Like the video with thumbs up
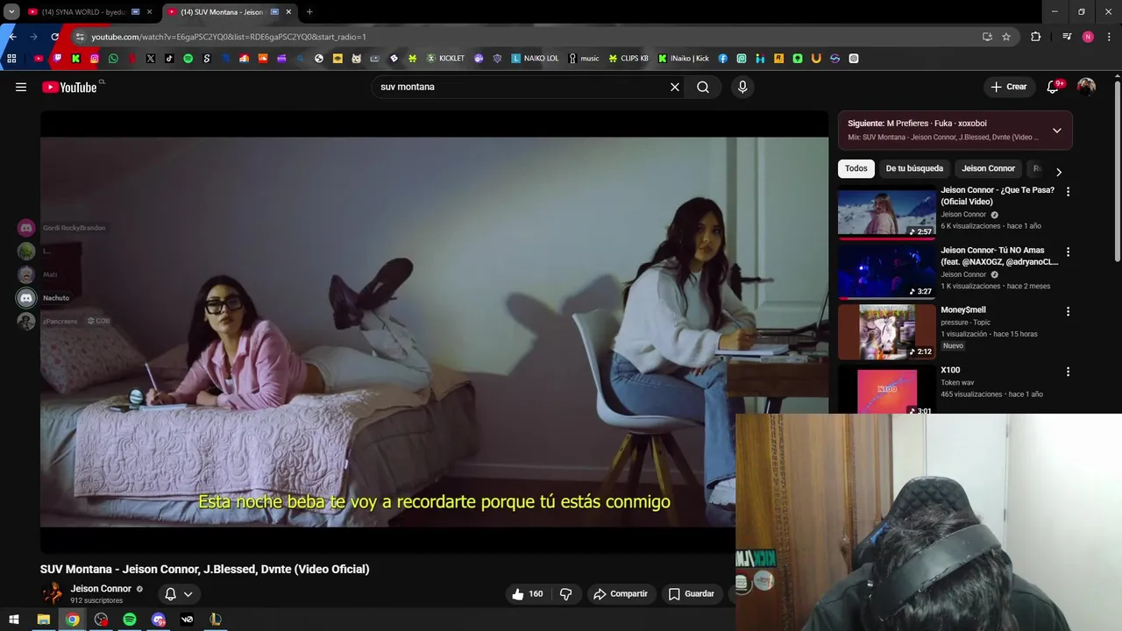 pyautogui.click(x=527, y=594)
